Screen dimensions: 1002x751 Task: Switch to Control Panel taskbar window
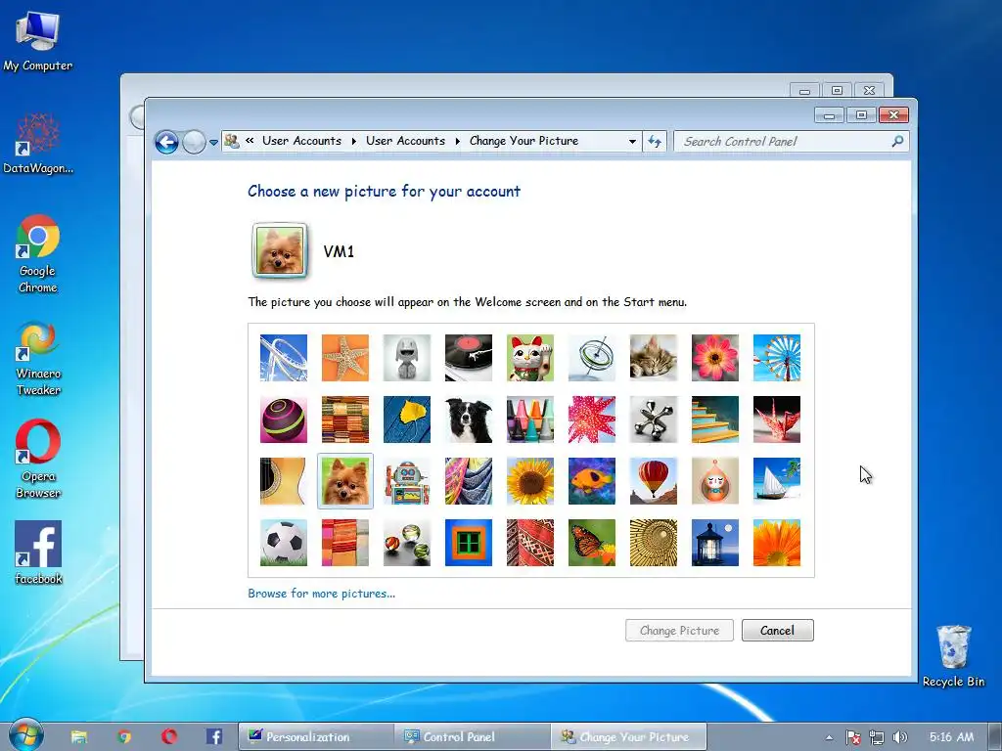(x=473, y=737)
